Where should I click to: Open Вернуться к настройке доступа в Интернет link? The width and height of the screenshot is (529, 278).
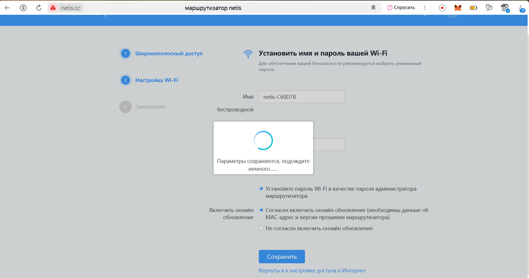pyautogui.click(x=312, y=271)
